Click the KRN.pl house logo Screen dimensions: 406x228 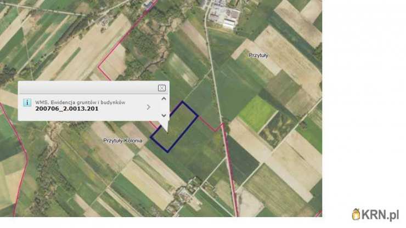tap(356, 214)
